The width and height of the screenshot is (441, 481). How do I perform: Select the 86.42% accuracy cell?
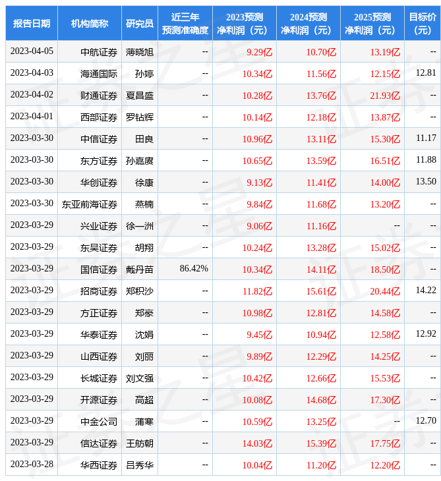click(194, 269)
